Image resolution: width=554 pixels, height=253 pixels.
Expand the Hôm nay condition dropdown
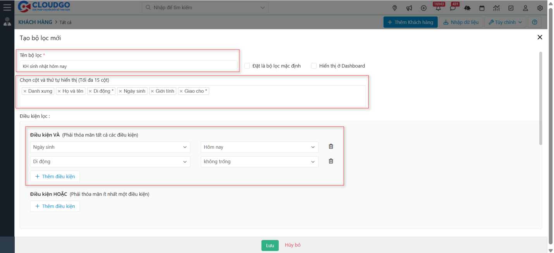[259, 147]
